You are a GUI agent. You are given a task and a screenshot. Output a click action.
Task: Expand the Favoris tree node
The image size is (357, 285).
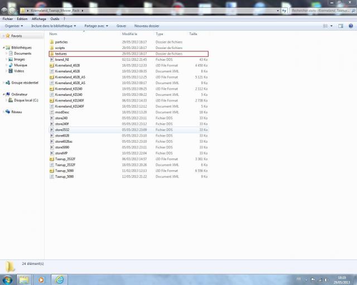coord(4,36)
